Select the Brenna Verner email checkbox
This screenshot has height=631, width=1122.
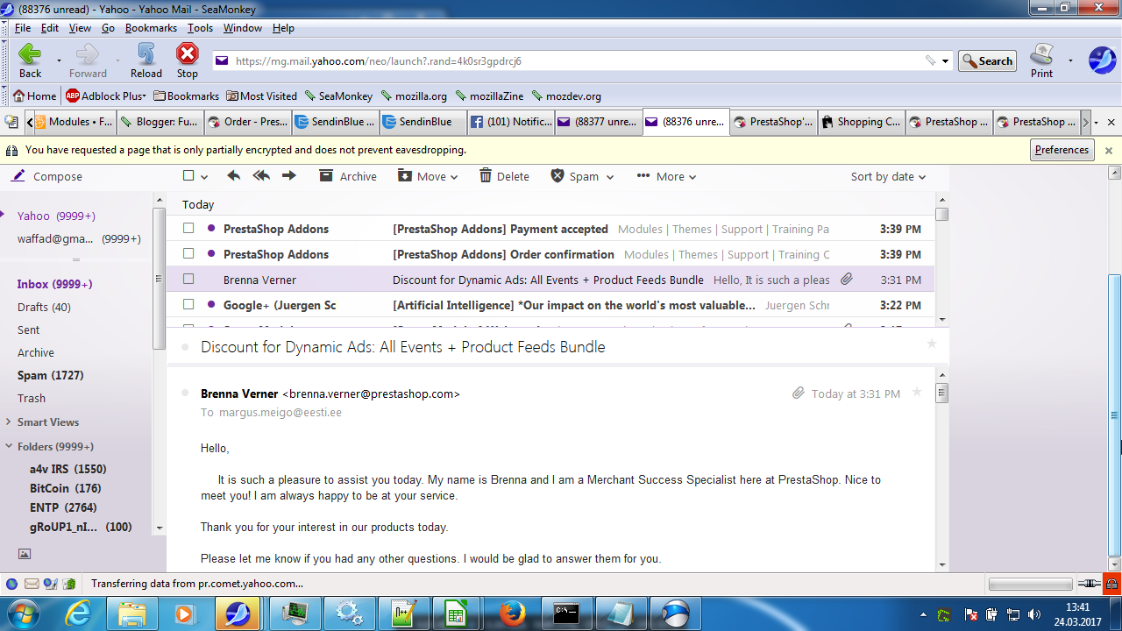188,280
